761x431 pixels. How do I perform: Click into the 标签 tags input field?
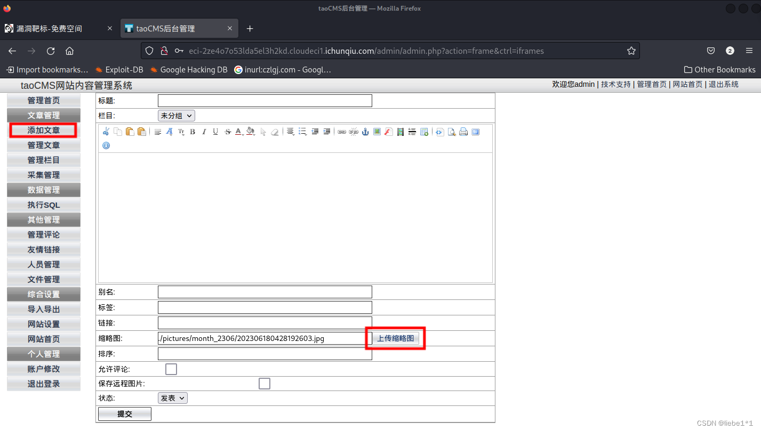click(x=265, y=307)
